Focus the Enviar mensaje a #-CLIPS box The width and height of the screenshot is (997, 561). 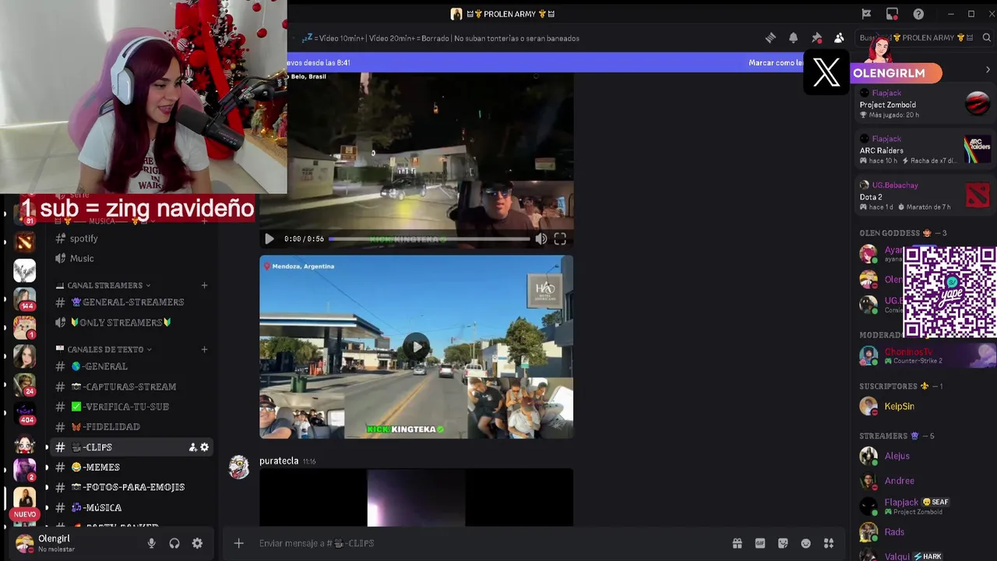click(491, 543)
